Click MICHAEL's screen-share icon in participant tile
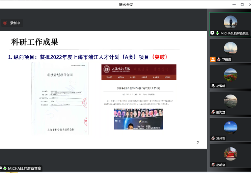The width and height of the screenshot is (251, 173). [212, 33]
